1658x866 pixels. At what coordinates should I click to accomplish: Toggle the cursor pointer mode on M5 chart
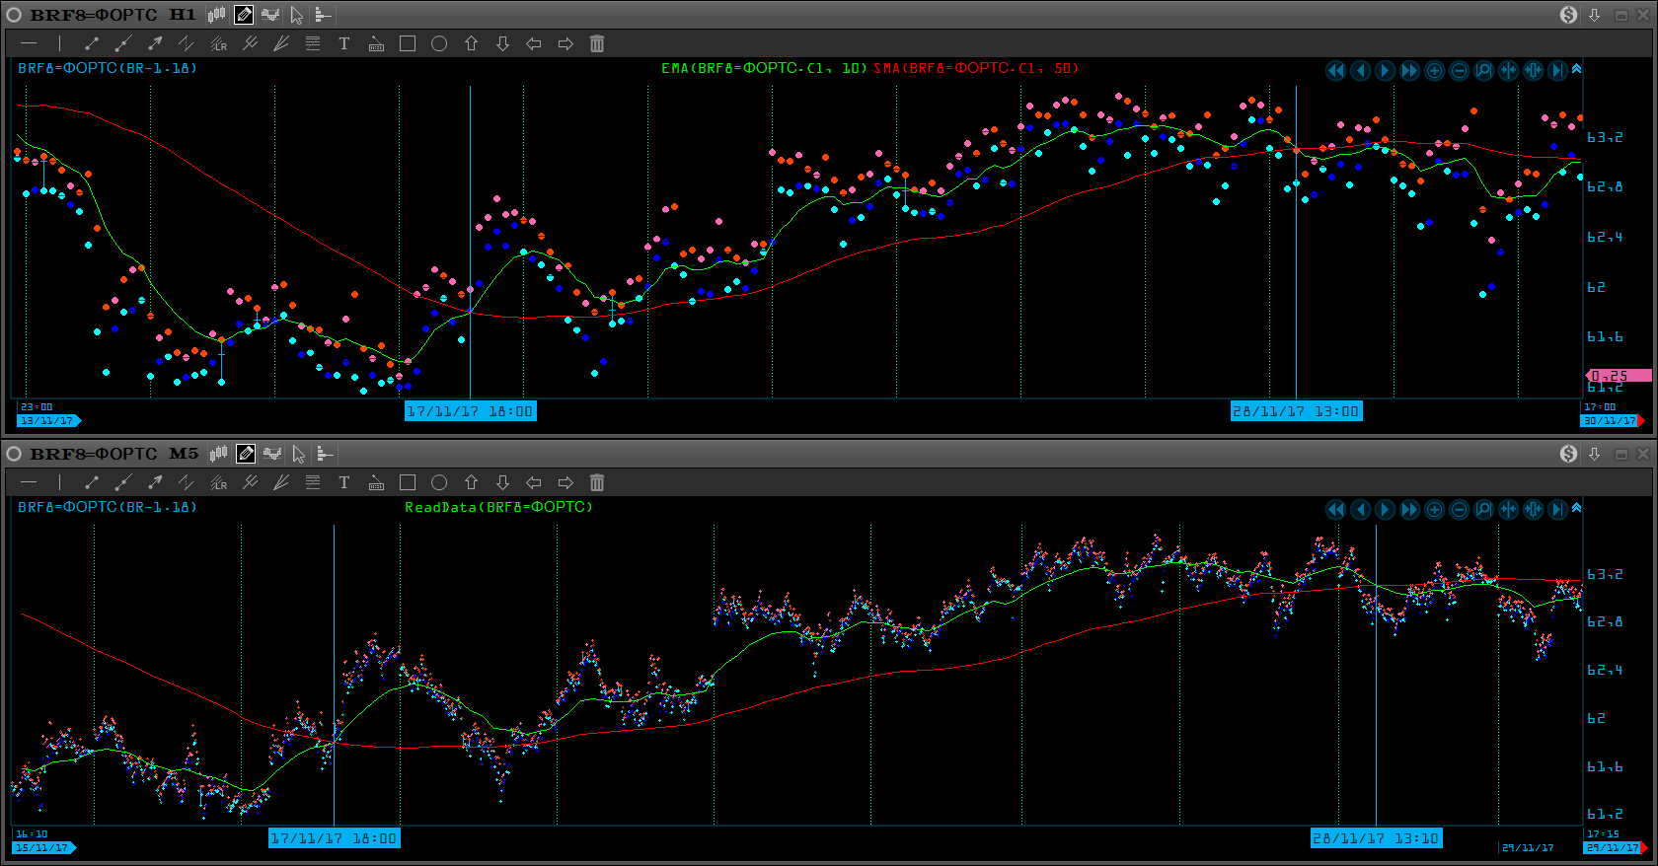pyautogui.click(x=298, y=454)
